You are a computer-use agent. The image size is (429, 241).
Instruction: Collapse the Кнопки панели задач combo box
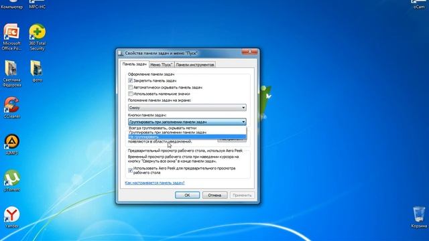click(187, 122)
